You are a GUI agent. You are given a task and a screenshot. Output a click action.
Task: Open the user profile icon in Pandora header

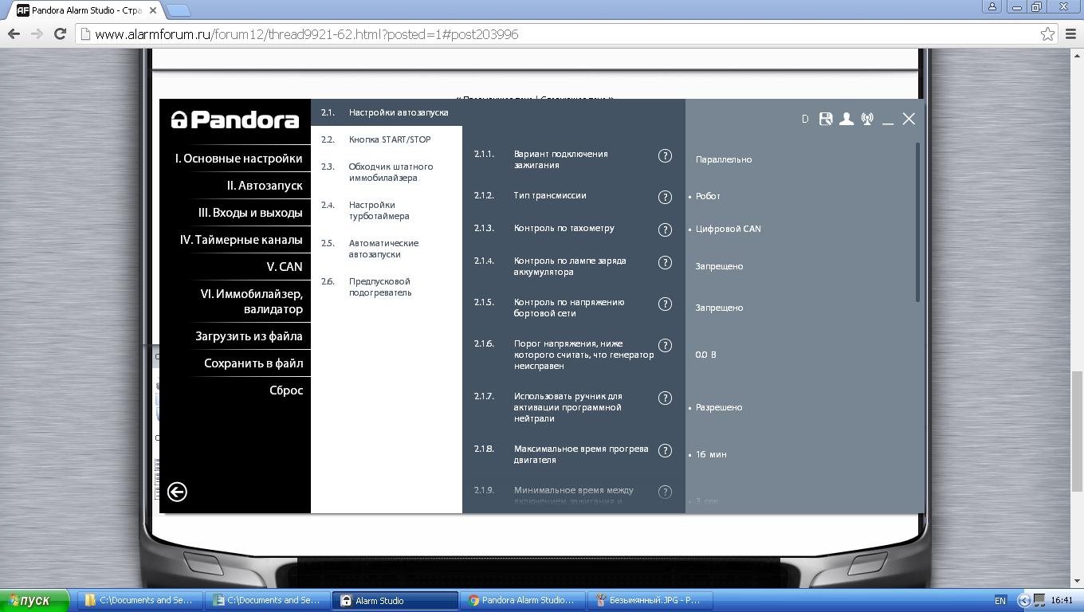click(x=846, y=119)
